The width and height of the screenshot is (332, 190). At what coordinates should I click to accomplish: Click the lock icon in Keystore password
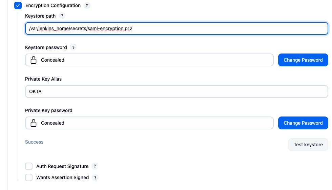34,60
